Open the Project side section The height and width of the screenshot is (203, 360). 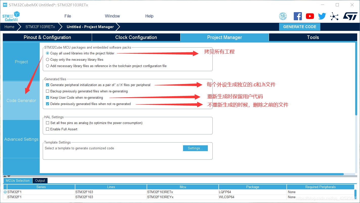point(21,62)
